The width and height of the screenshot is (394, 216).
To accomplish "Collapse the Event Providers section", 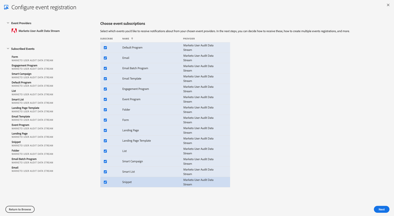I will coord(8,23).
